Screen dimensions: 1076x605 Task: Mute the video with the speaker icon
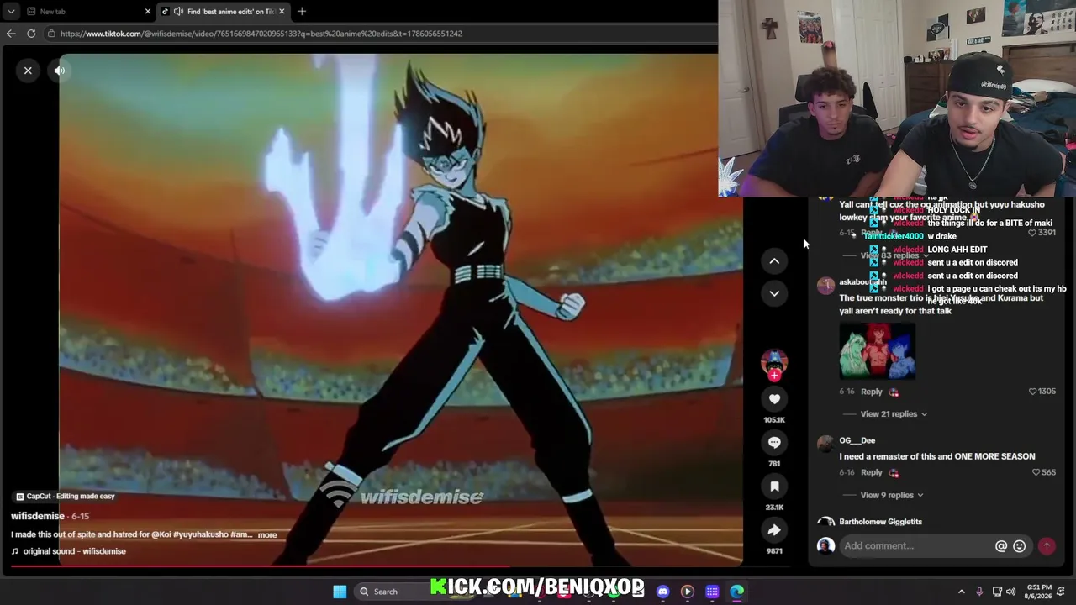pyautogui.click(x=60, y=71)
